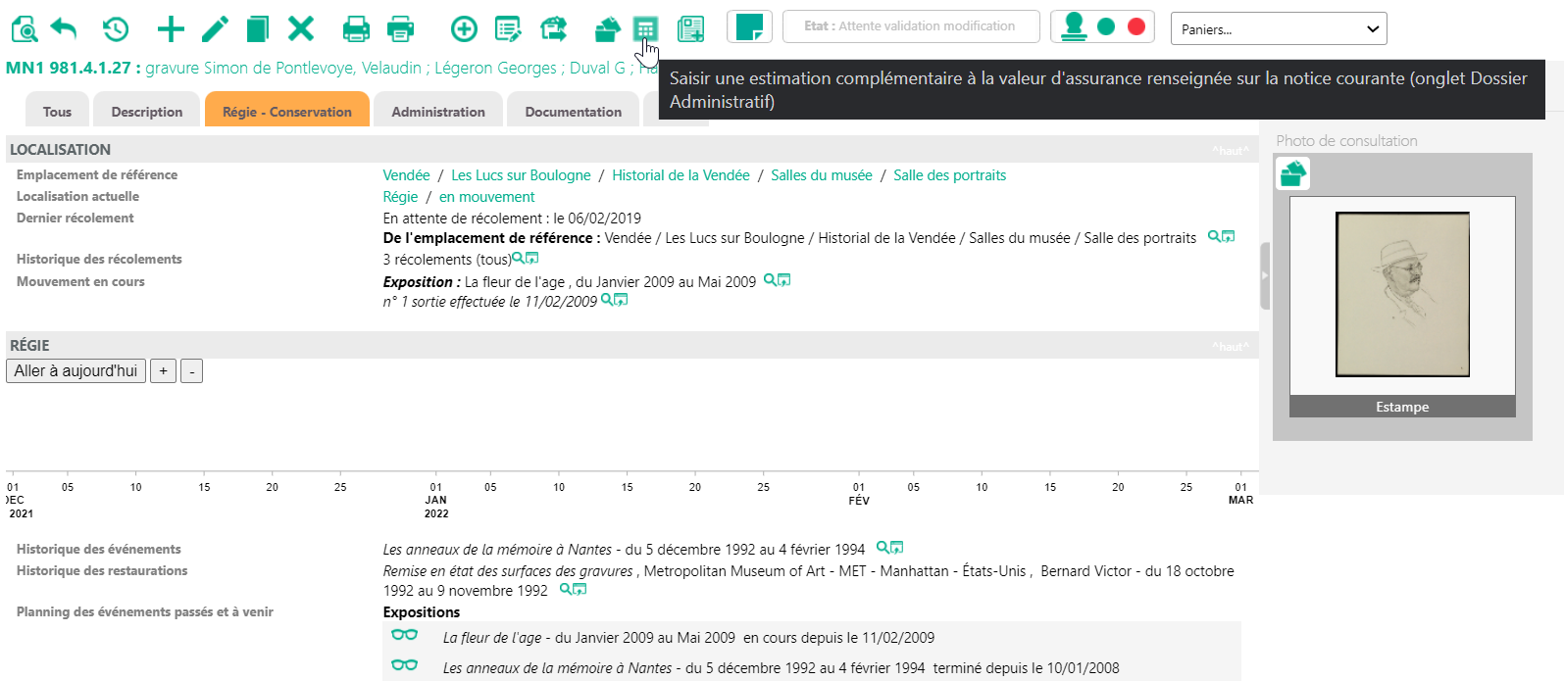Screen dimensions: 1564x681
Task: Open the Estampe portrait thumbnail
Action: (x=1402, y=294)
